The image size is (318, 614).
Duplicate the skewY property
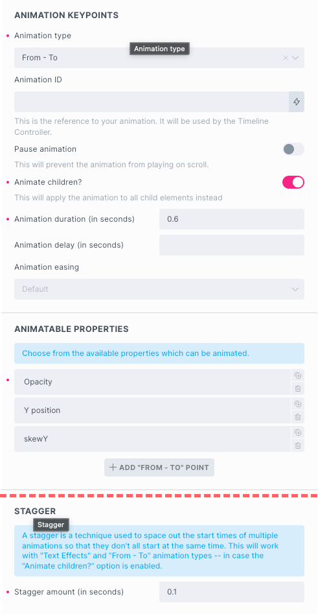click(298, 432)
